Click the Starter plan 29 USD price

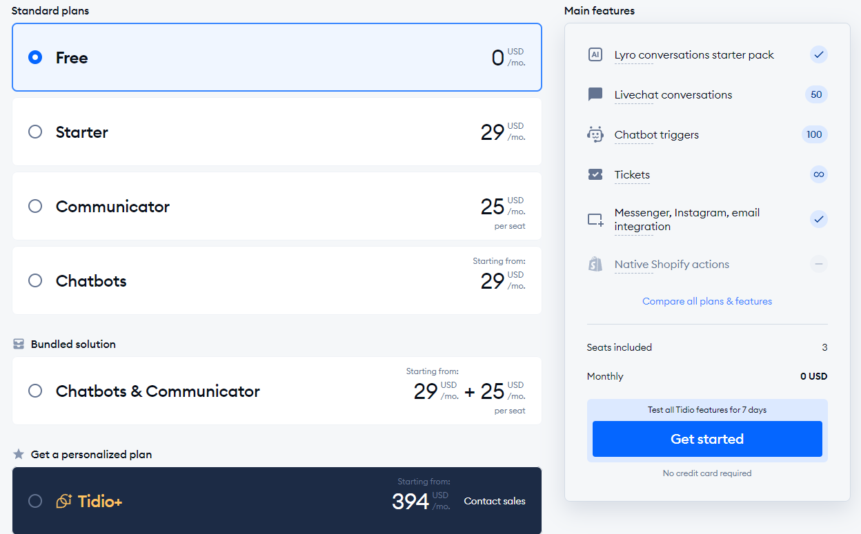point(503,132)
